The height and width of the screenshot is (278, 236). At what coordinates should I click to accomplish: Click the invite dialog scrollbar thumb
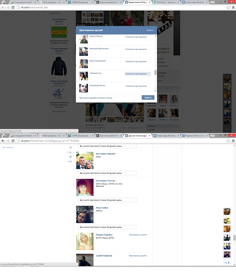(x=155, y=73)
